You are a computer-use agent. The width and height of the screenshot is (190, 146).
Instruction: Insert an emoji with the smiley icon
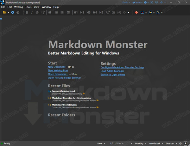pos(124,12)
